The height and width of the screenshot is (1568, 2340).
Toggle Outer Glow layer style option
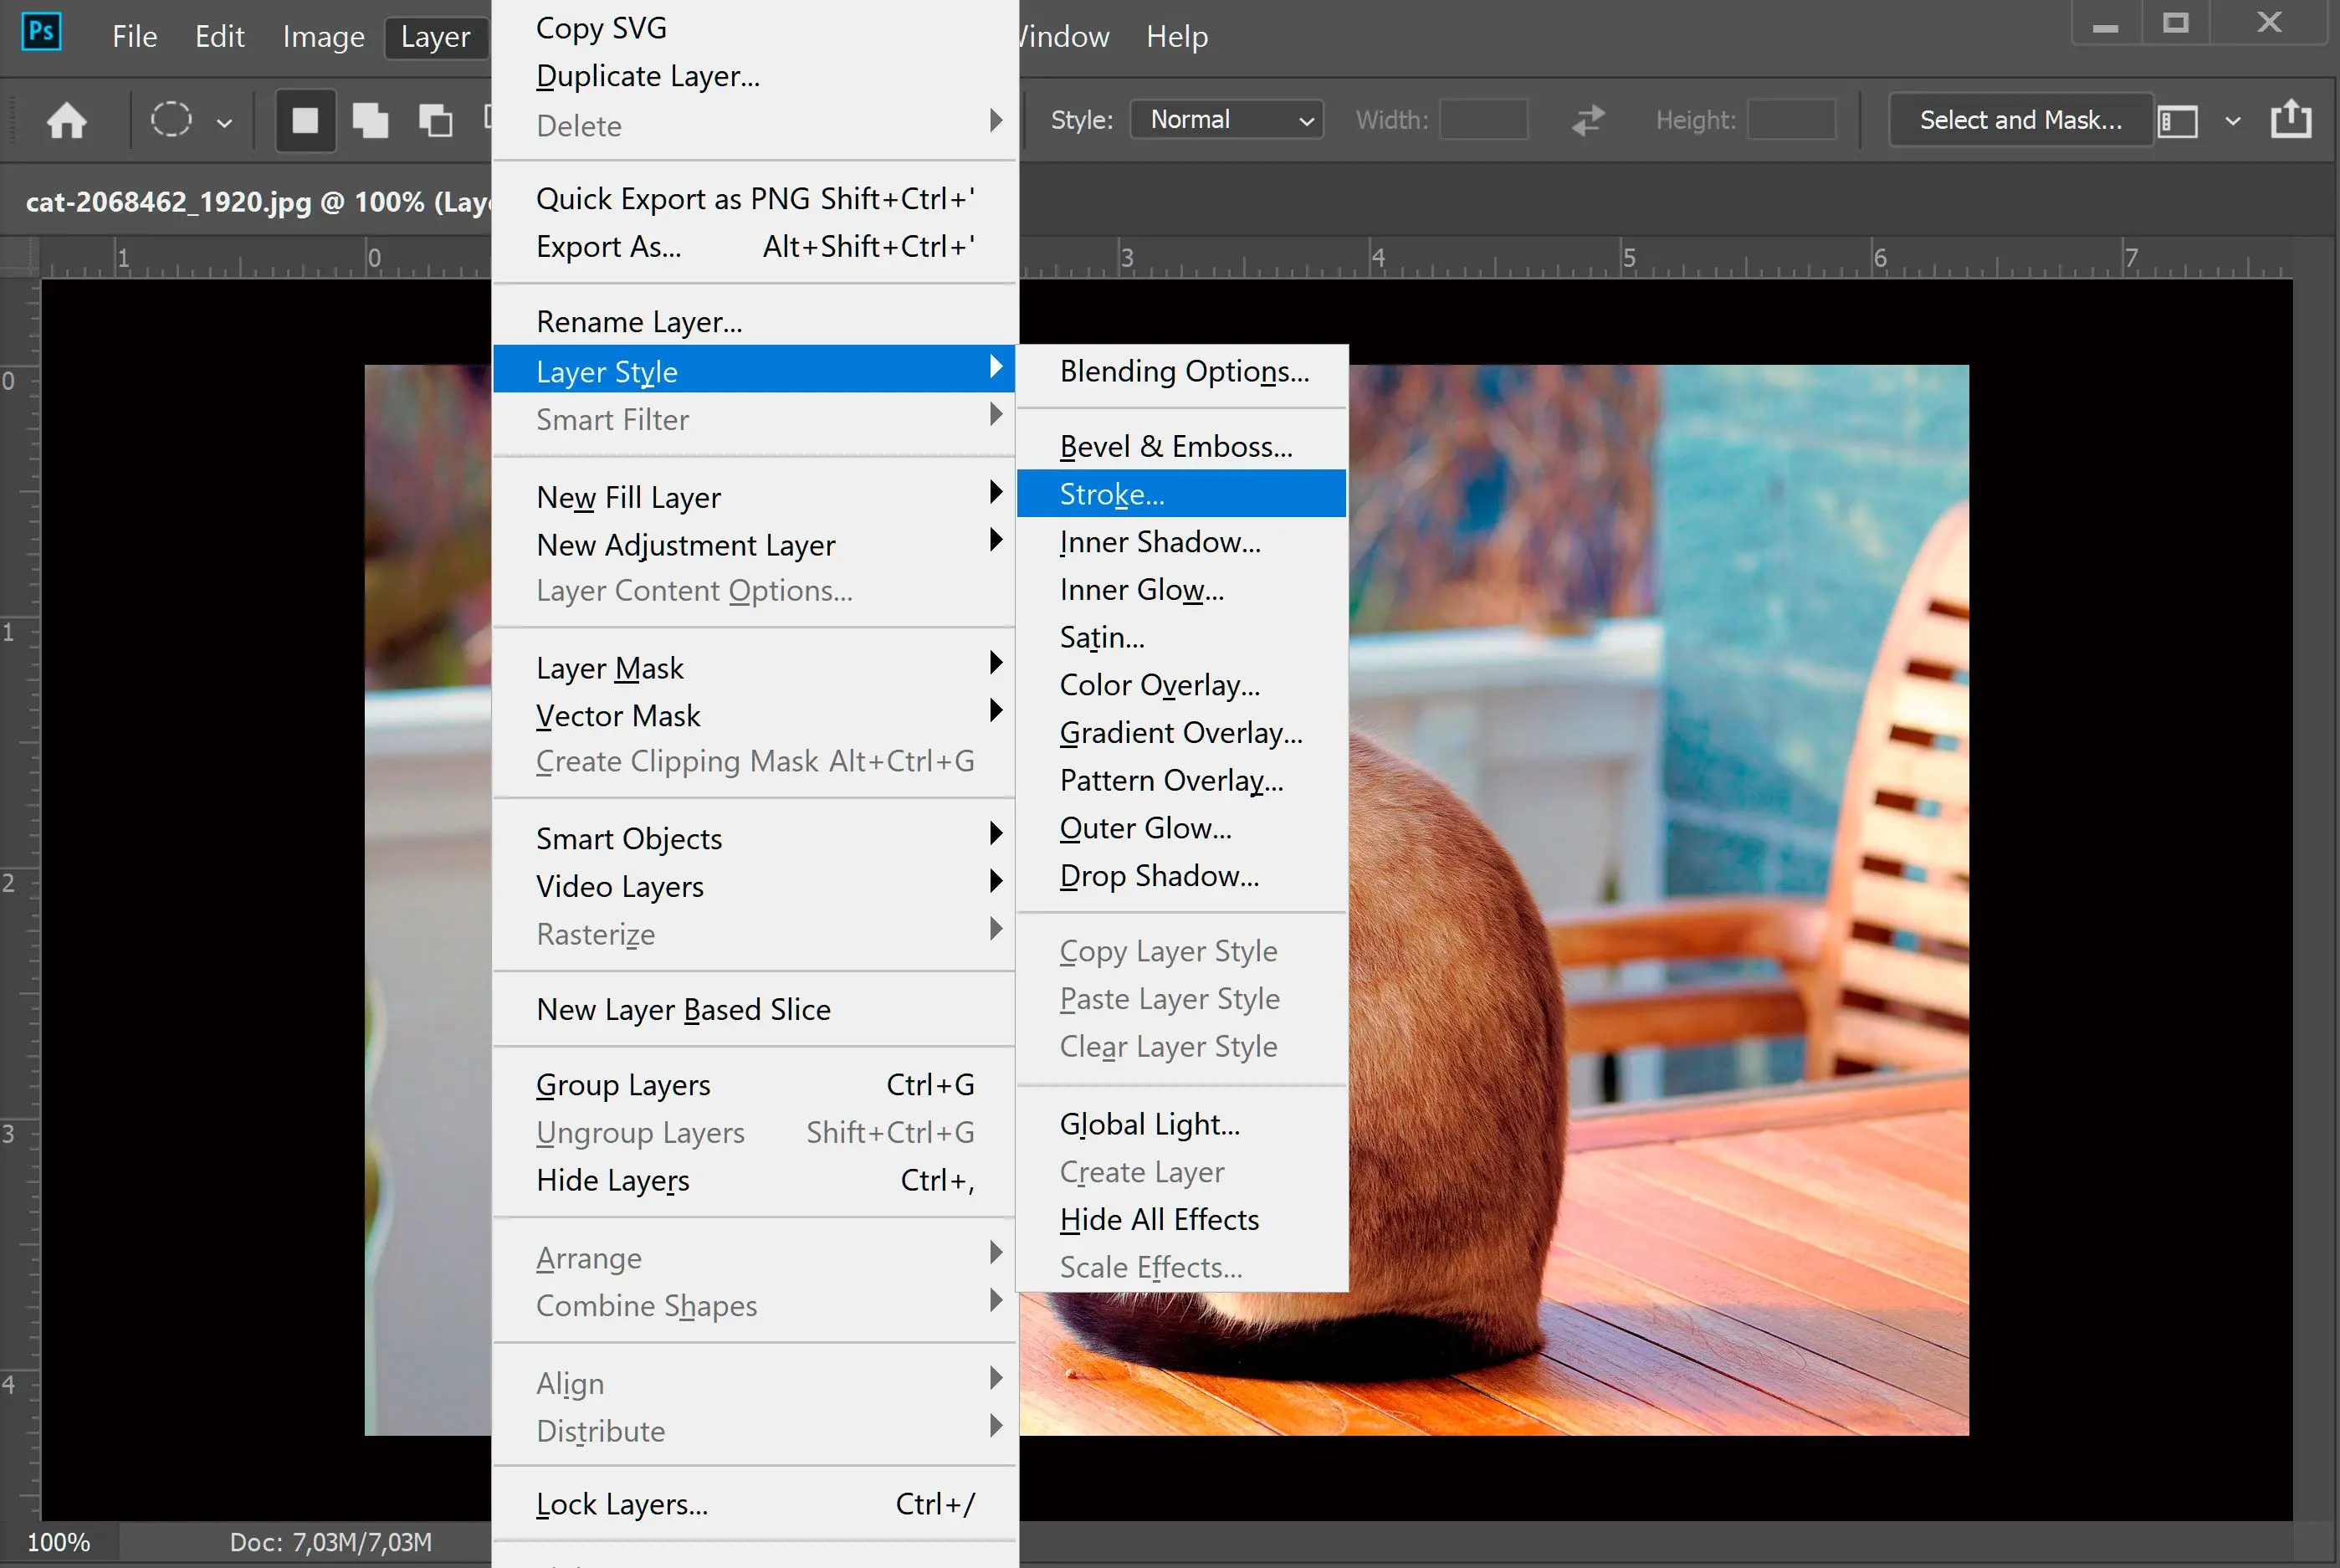tap(1145, 828)
